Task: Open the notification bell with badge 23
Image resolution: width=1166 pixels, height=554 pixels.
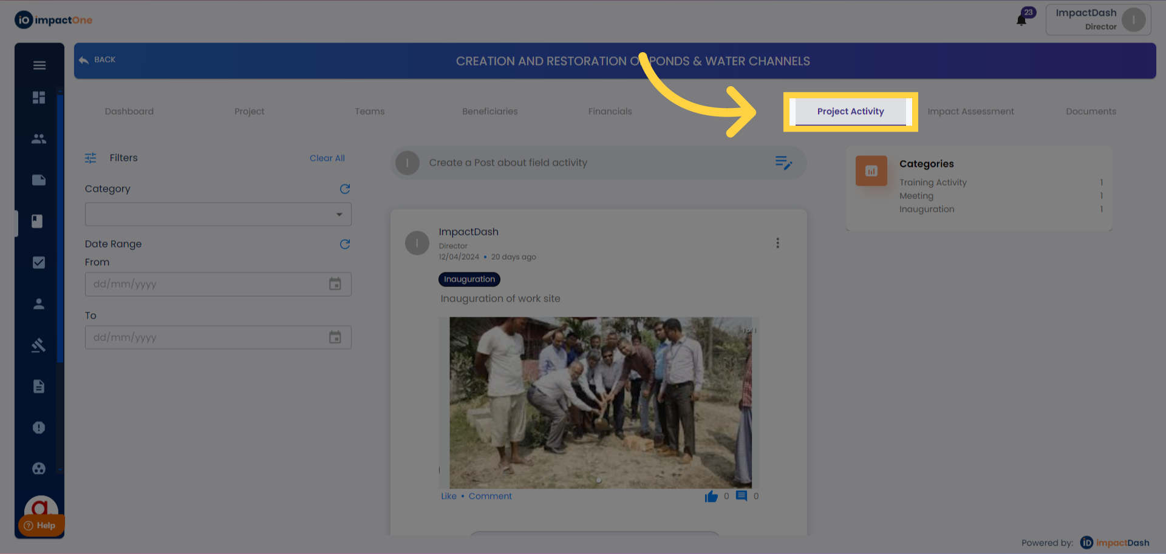Action: [x=1022, y=19]
